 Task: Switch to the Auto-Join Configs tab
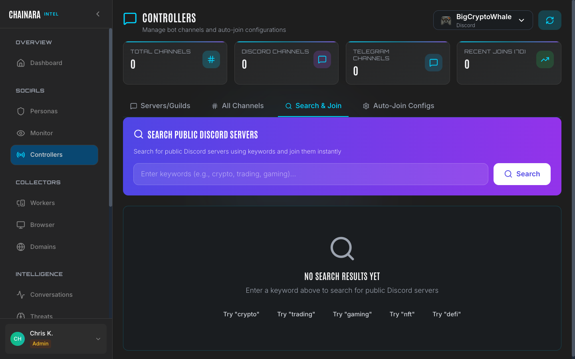click(x=399, y=106)
